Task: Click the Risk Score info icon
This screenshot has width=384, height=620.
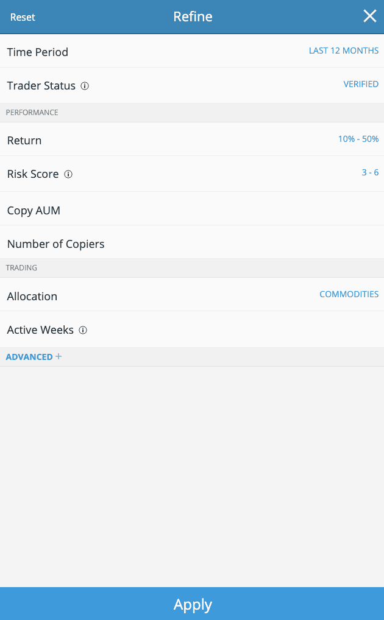Action: tap(68, 174)
